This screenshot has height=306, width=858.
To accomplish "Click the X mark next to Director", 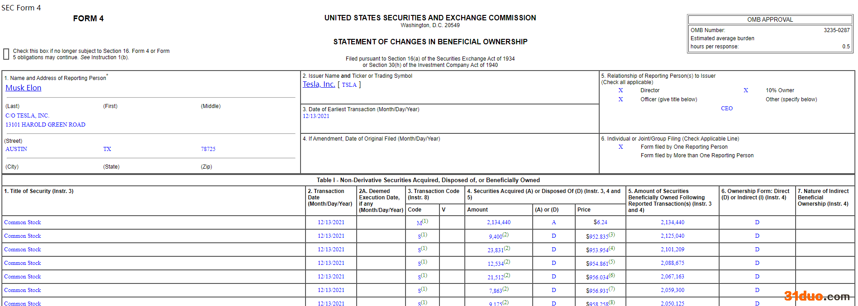I will click(620, 90).
